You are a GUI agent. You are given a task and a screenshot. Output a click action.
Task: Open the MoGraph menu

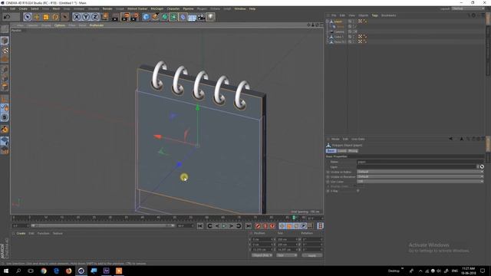pyautogui.click(x=157, y=8)
